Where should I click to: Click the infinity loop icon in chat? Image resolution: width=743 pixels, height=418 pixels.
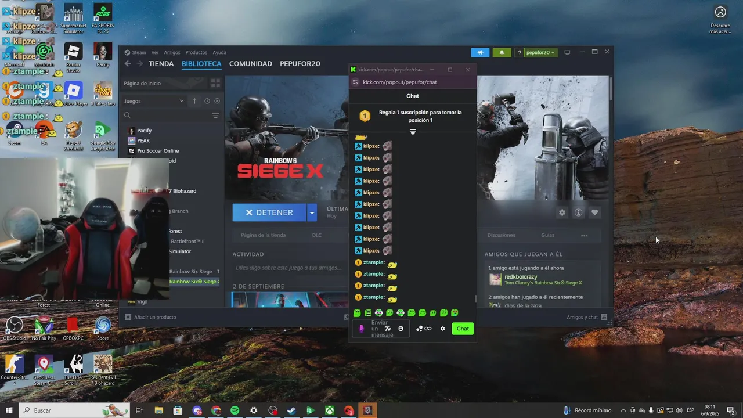point(428,329)
